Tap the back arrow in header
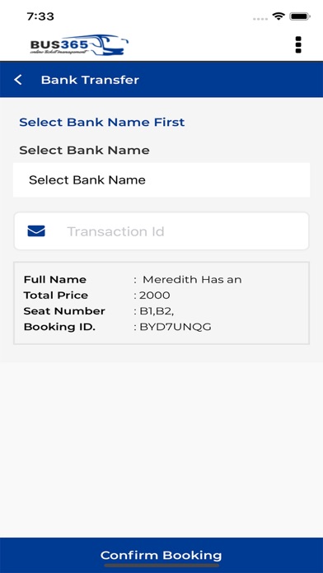 pyautogui.click(x=18, y=80)
